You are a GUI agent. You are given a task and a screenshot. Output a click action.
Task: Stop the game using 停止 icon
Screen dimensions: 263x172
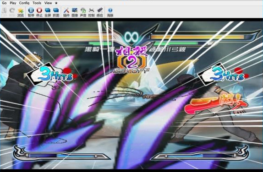coord(39,12)
